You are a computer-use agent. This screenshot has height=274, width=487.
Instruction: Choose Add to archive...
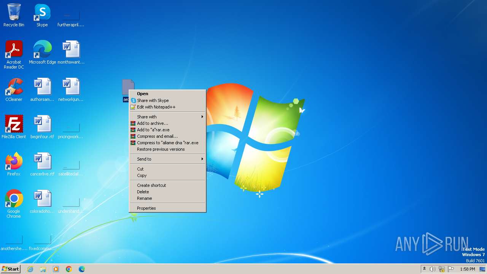[x=167, y=123]
